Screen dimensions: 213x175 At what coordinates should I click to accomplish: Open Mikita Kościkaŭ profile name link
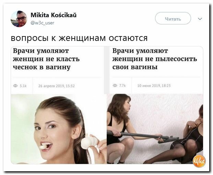pos(54,15)
